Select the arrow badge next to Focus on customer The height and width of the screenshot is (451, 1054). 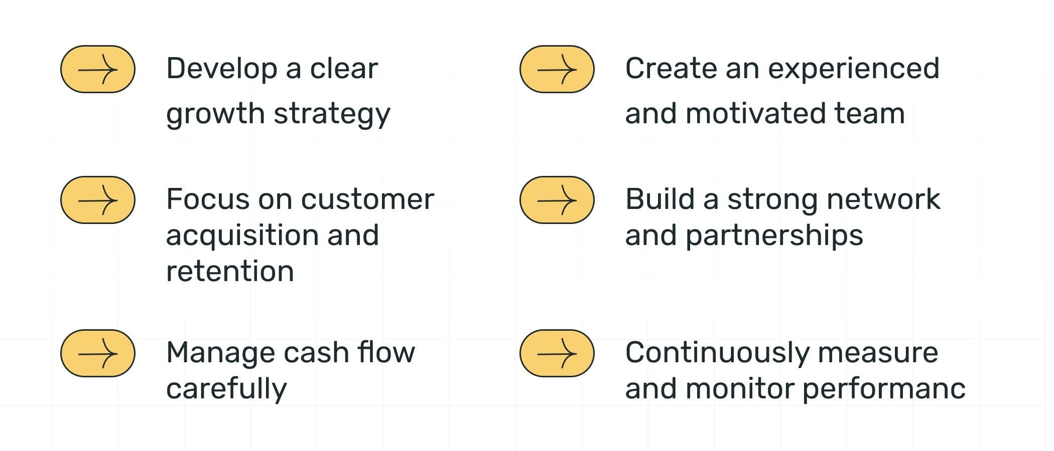98,200
